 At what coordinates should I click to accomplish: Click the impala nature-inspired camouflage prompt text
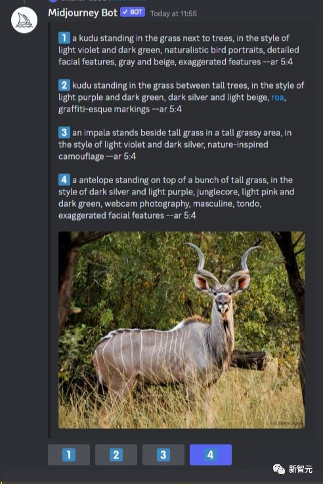[x=175, y=144]
